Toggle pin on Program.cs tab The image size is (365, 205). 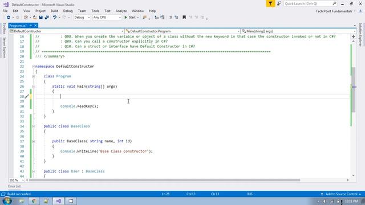tap(31, 25)
